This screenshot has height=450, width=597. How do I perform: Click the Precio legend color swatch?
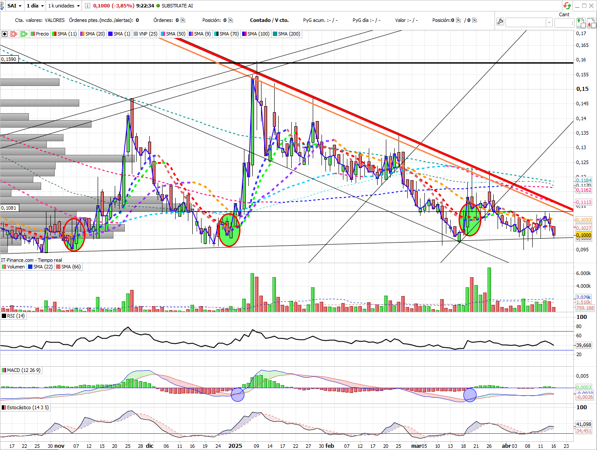click(x=33, y=34)
